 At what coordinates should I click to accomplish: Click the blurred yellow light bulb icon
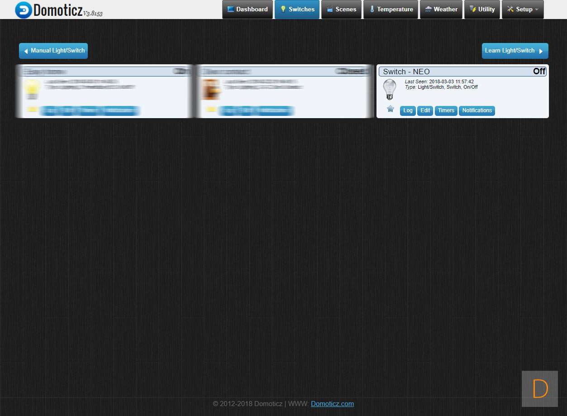[32, 89]
